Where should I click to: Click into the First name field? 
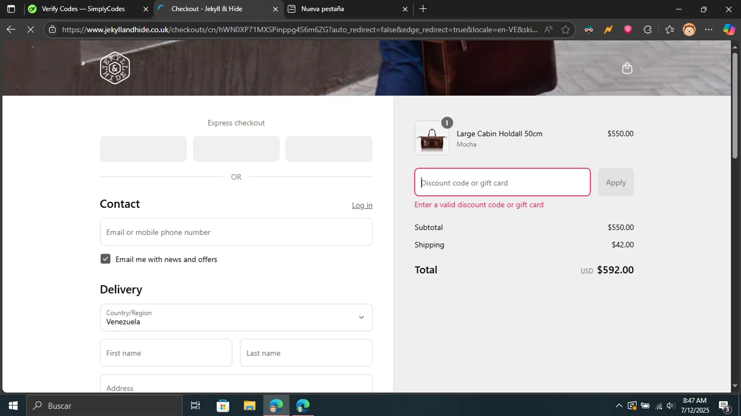click(166, 353)
